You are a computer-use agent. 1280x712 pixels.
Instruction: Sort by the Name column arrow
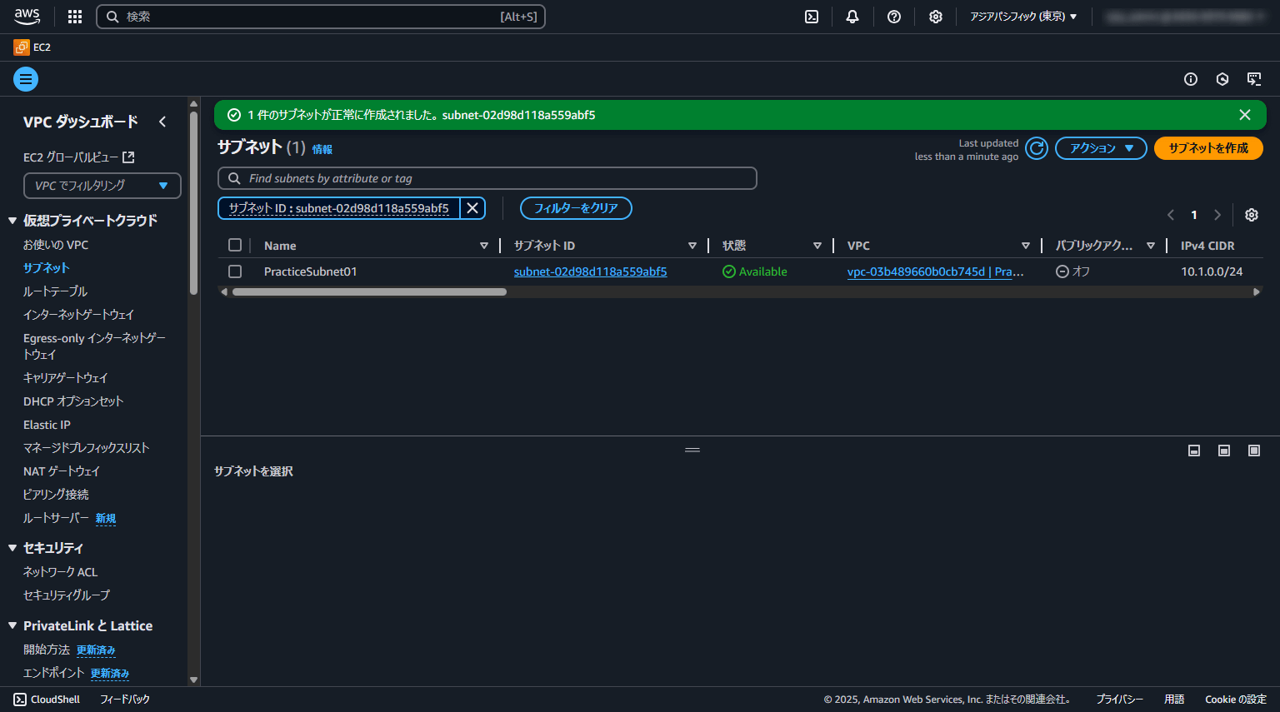point(484,246)
